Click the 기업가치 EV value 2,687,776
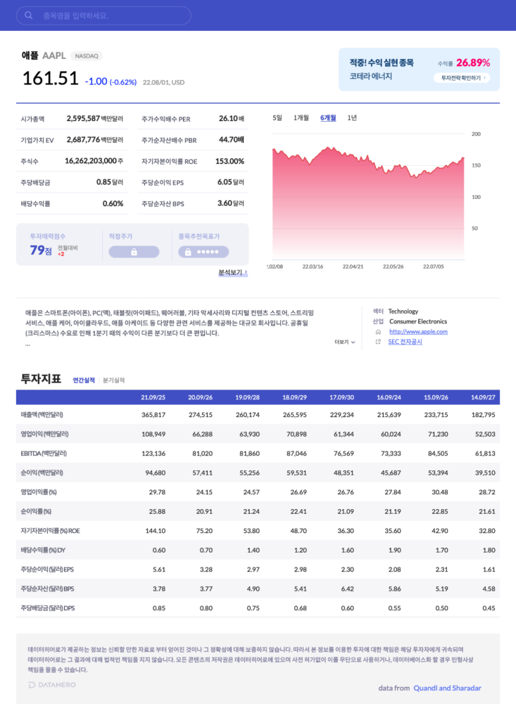The width and height of the screenshot is (516, 720). pos(83,140)
